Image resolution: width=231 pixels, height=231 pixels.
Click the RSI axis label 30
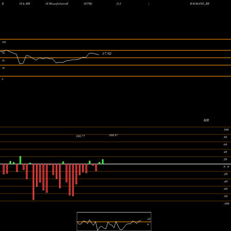3,68
